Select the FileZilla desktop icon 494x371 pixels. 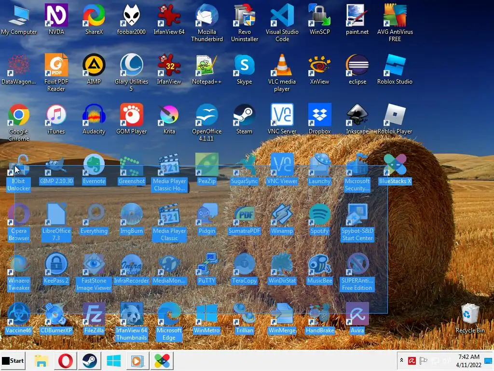point(94,318)
